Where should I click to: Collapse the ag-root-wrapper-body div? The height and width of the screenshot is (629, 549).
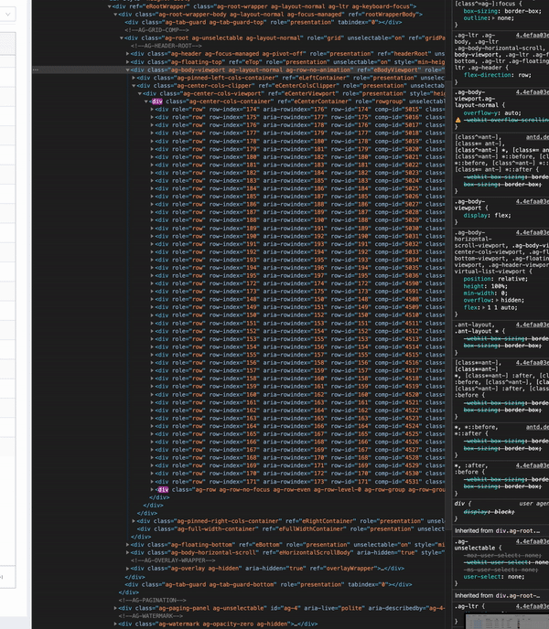point(115,15)
